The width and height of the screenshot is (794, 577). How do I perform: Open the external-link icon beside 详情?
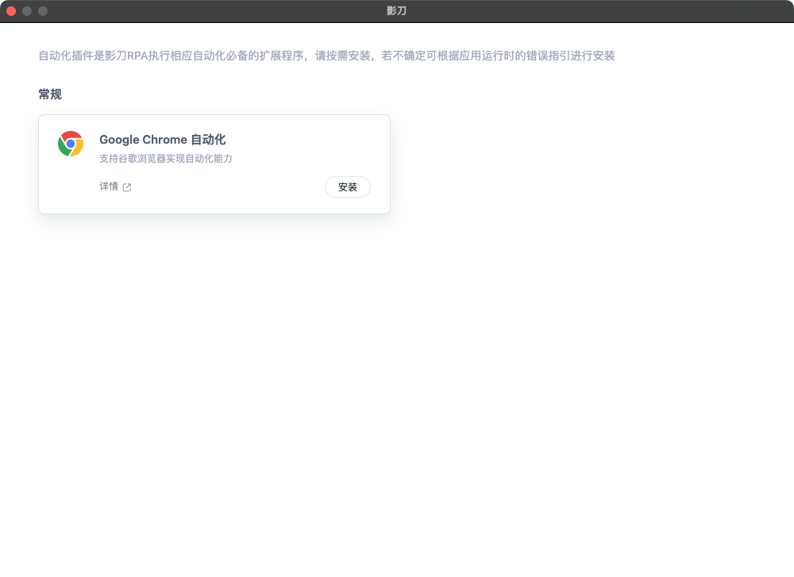[127, 187]
